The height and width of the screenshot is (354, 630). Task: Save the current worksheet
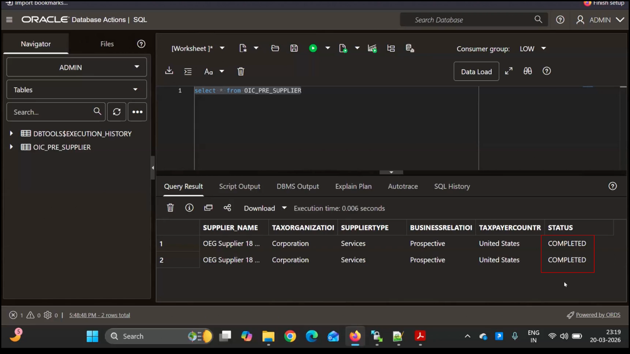(294, 48)
